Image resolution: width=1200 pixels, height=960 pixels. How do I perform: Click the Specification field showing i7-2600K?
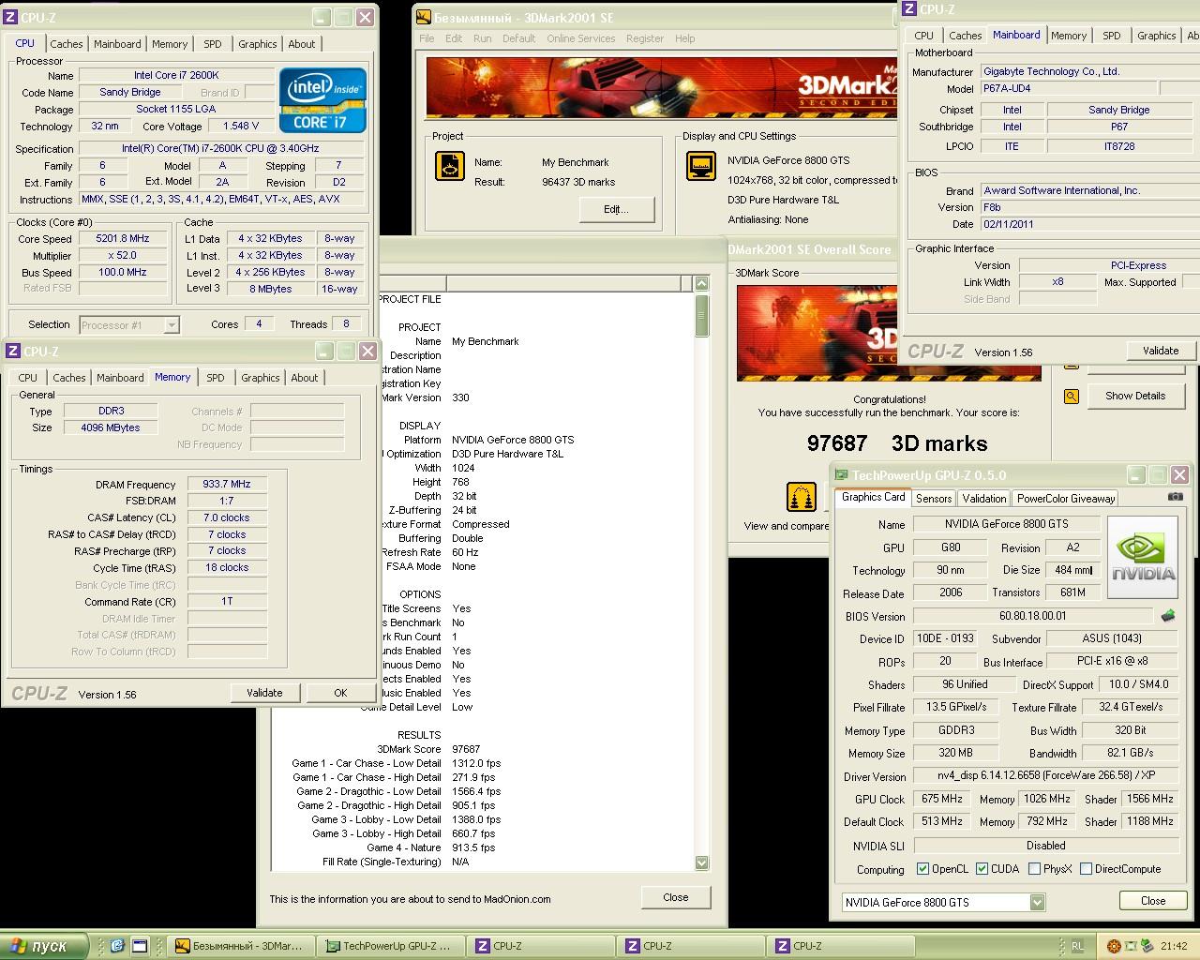pos(220,148)
